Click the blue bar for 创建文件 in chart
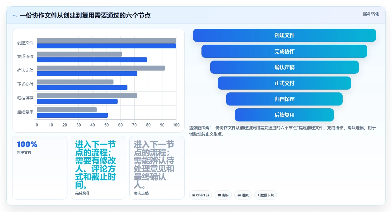Image resolution: width=392 pixels, height=212 pixels. (107, 46)
